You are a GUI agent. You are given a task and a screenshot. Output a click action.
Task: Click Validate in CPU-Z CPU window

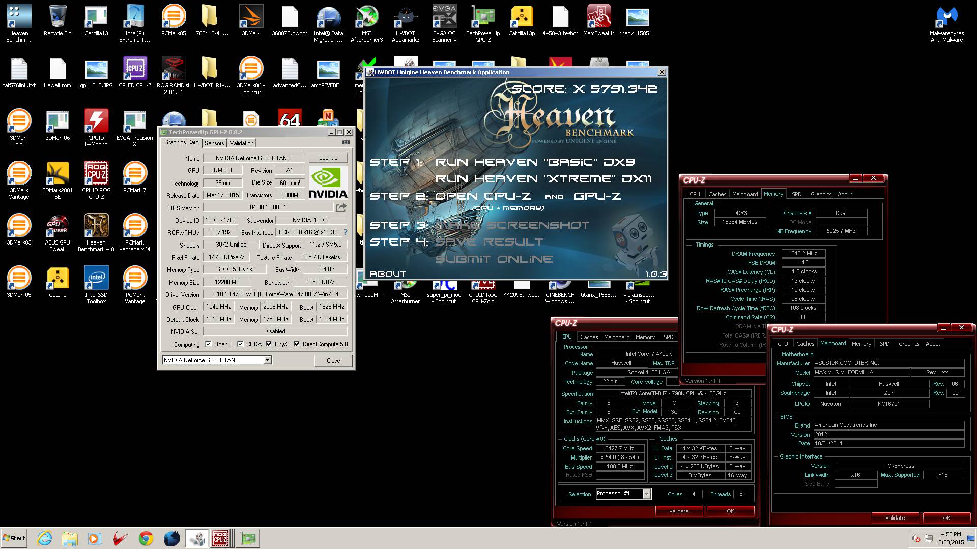679,511
